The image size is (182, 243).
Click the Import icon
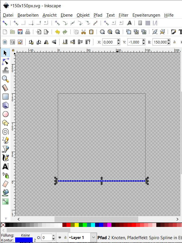(x=39, y=32)
